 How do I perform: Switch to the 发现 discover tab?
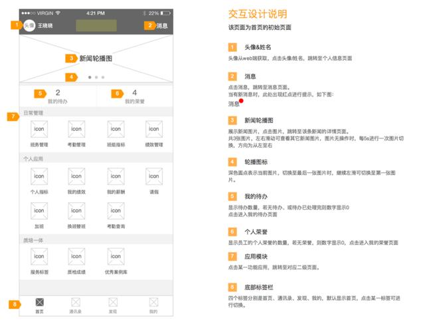pos(113,305)
